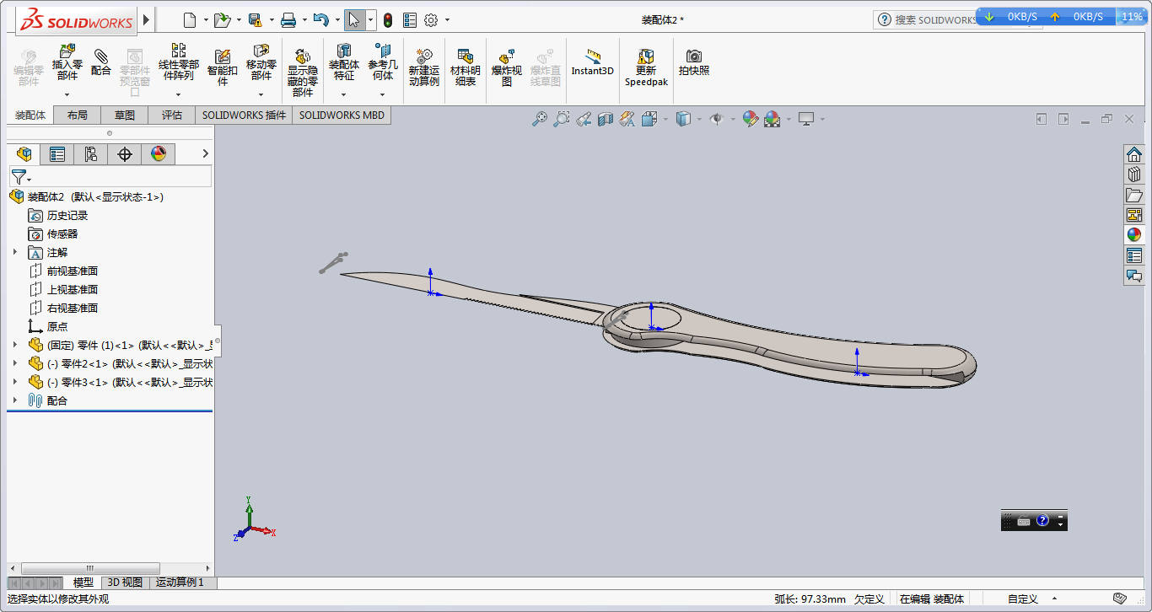This screenshot has width=1152, height=612.
Task: Open the SOLIDWORKS 插件 tab
Action: pos(244,115)
